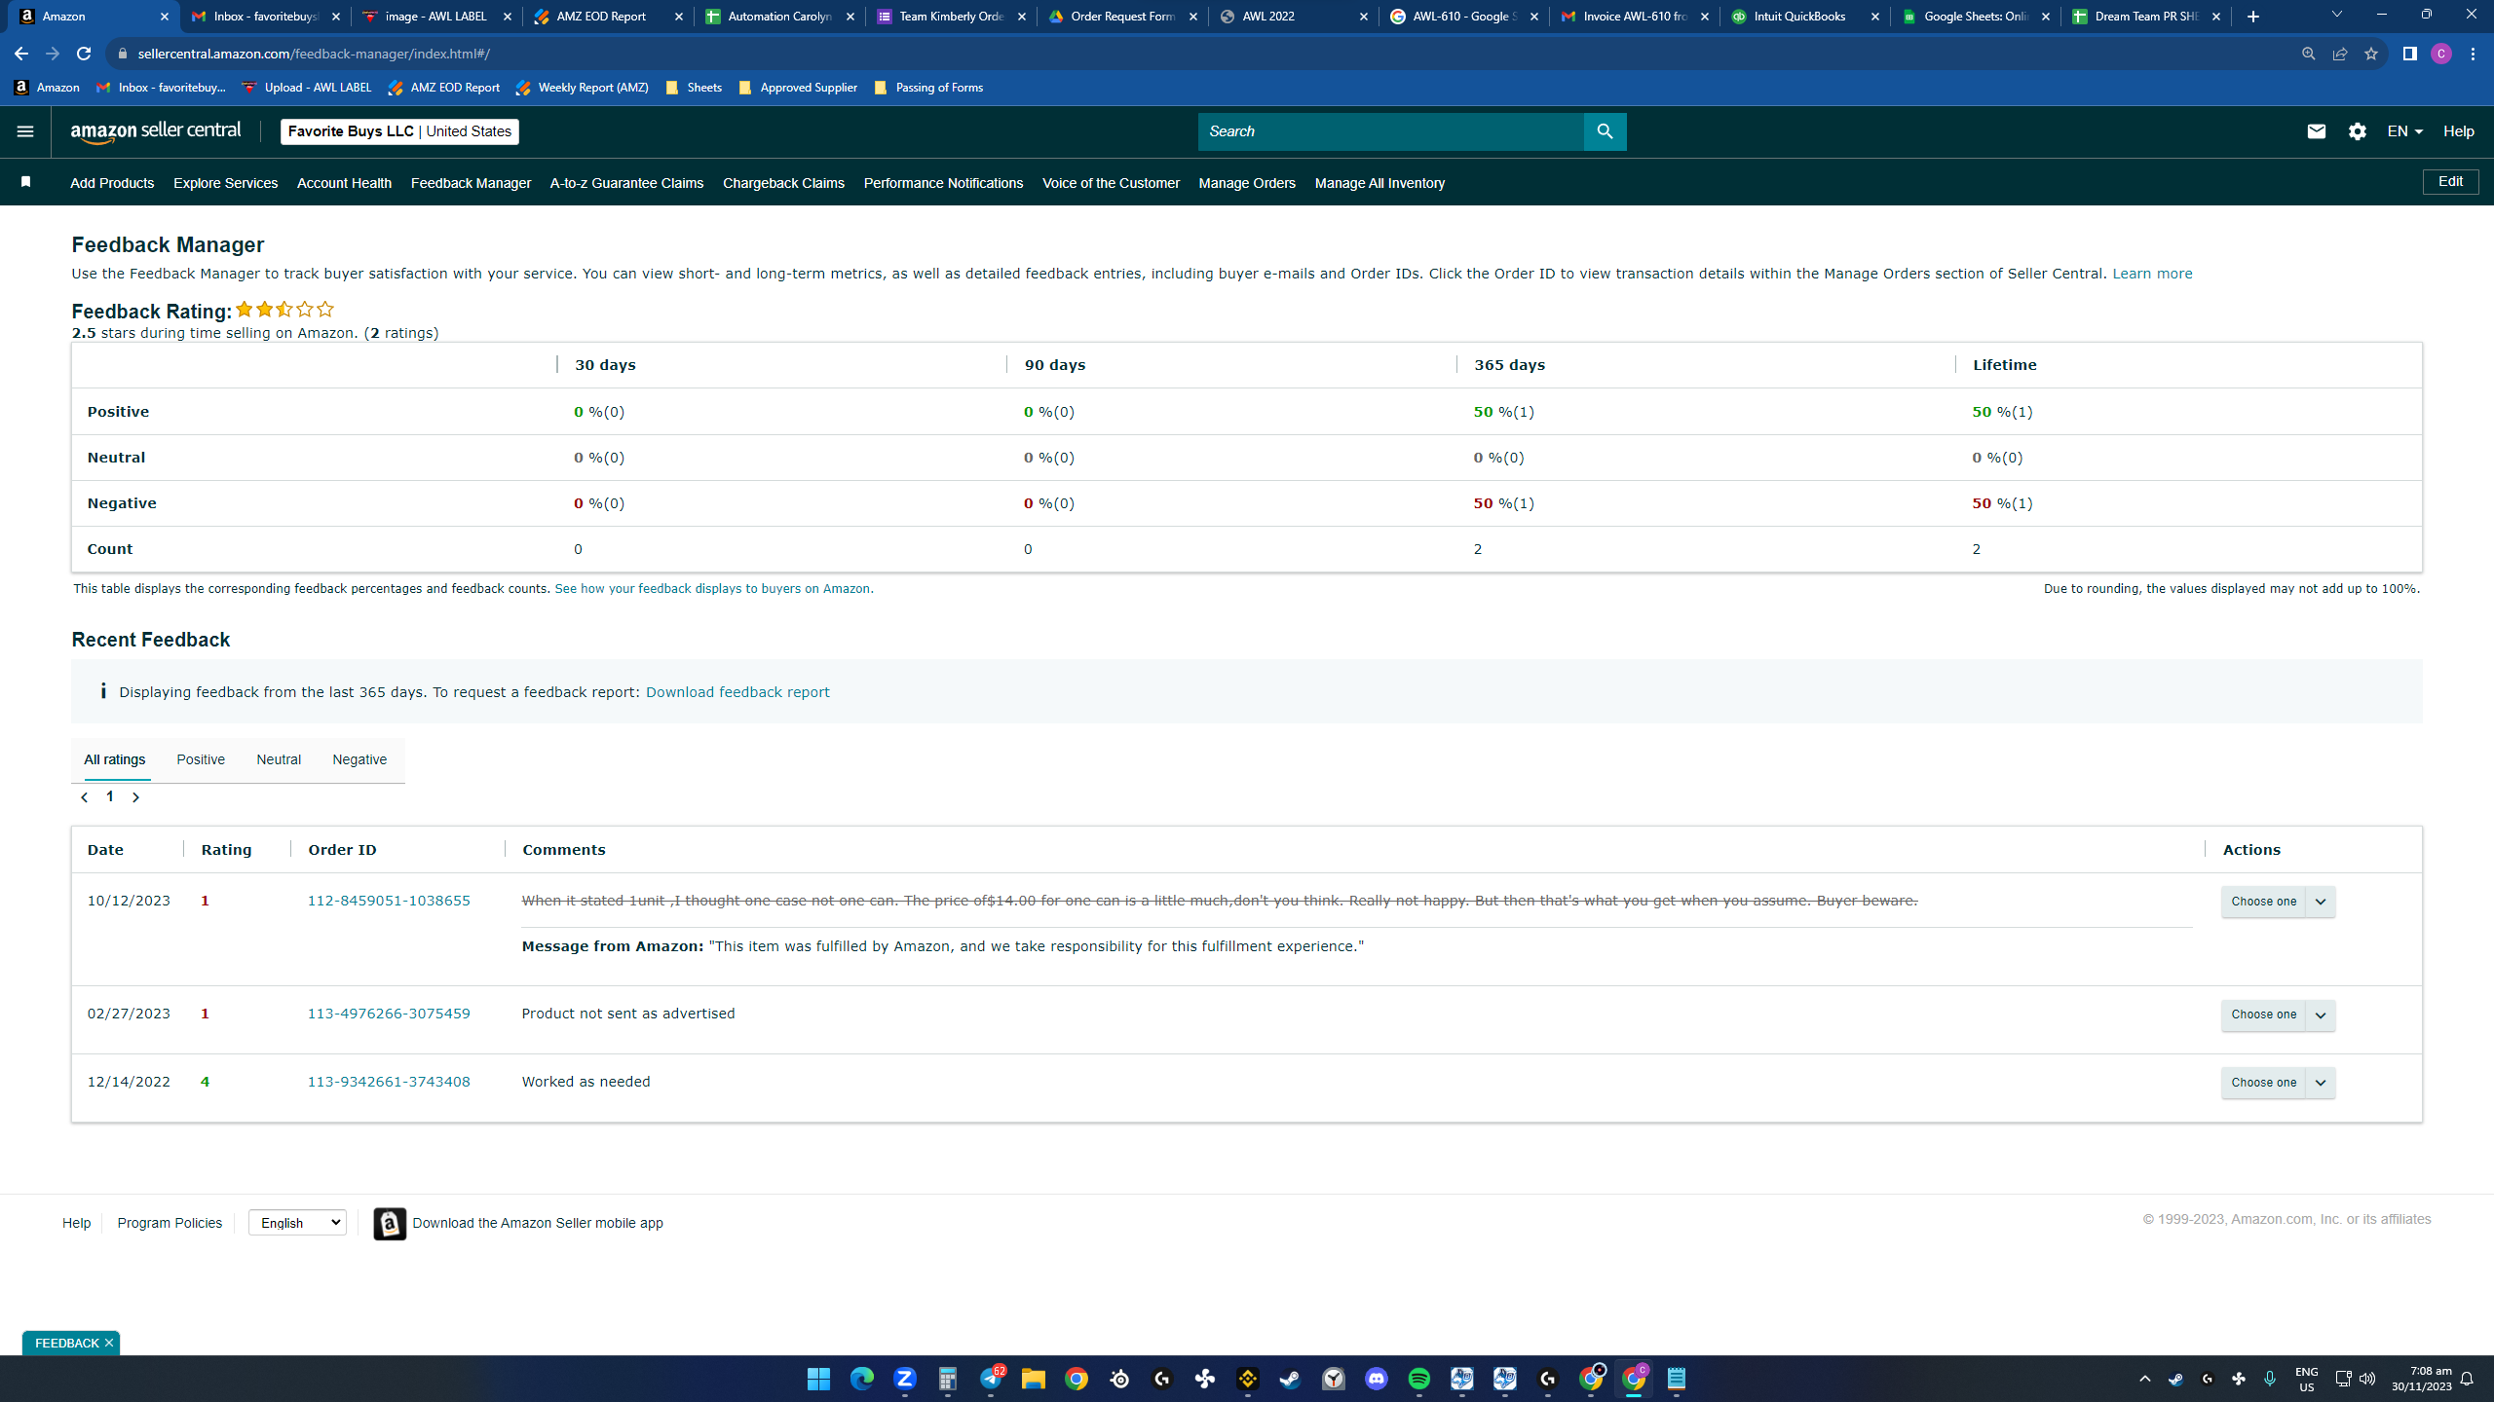Open Microsoft Edge from taskbar
2494x1402 pixels.
[862, 1379]
